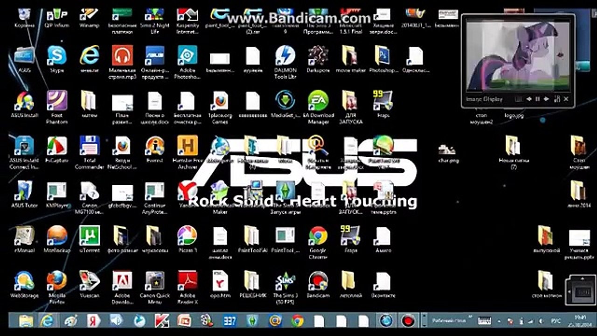Open the eManual desktop shortcut
This screenshot has height=336, width=597.
(x=24, y=239)
